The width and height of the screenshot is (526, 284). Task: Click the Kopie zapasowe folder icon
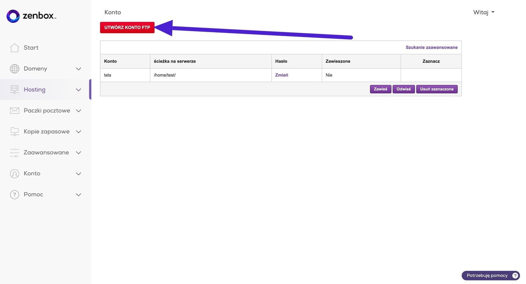click(x=14, y=132)
